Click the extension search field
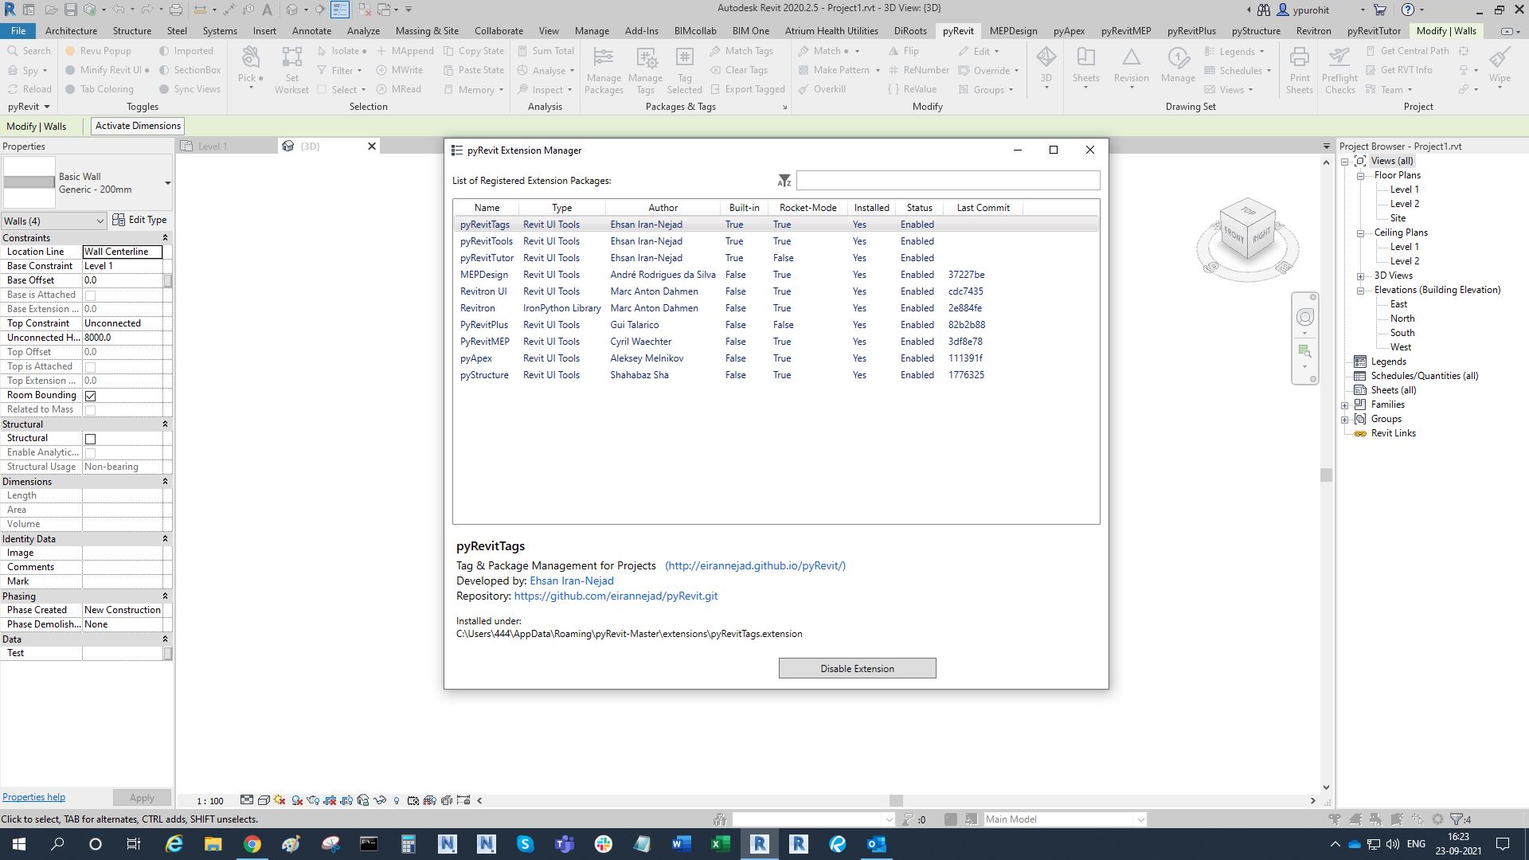 [948, 180]
